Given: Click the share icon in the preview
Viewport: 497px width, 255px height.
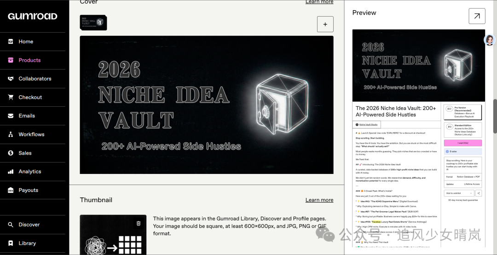Looking at the screenshot, I should (479, 193).
